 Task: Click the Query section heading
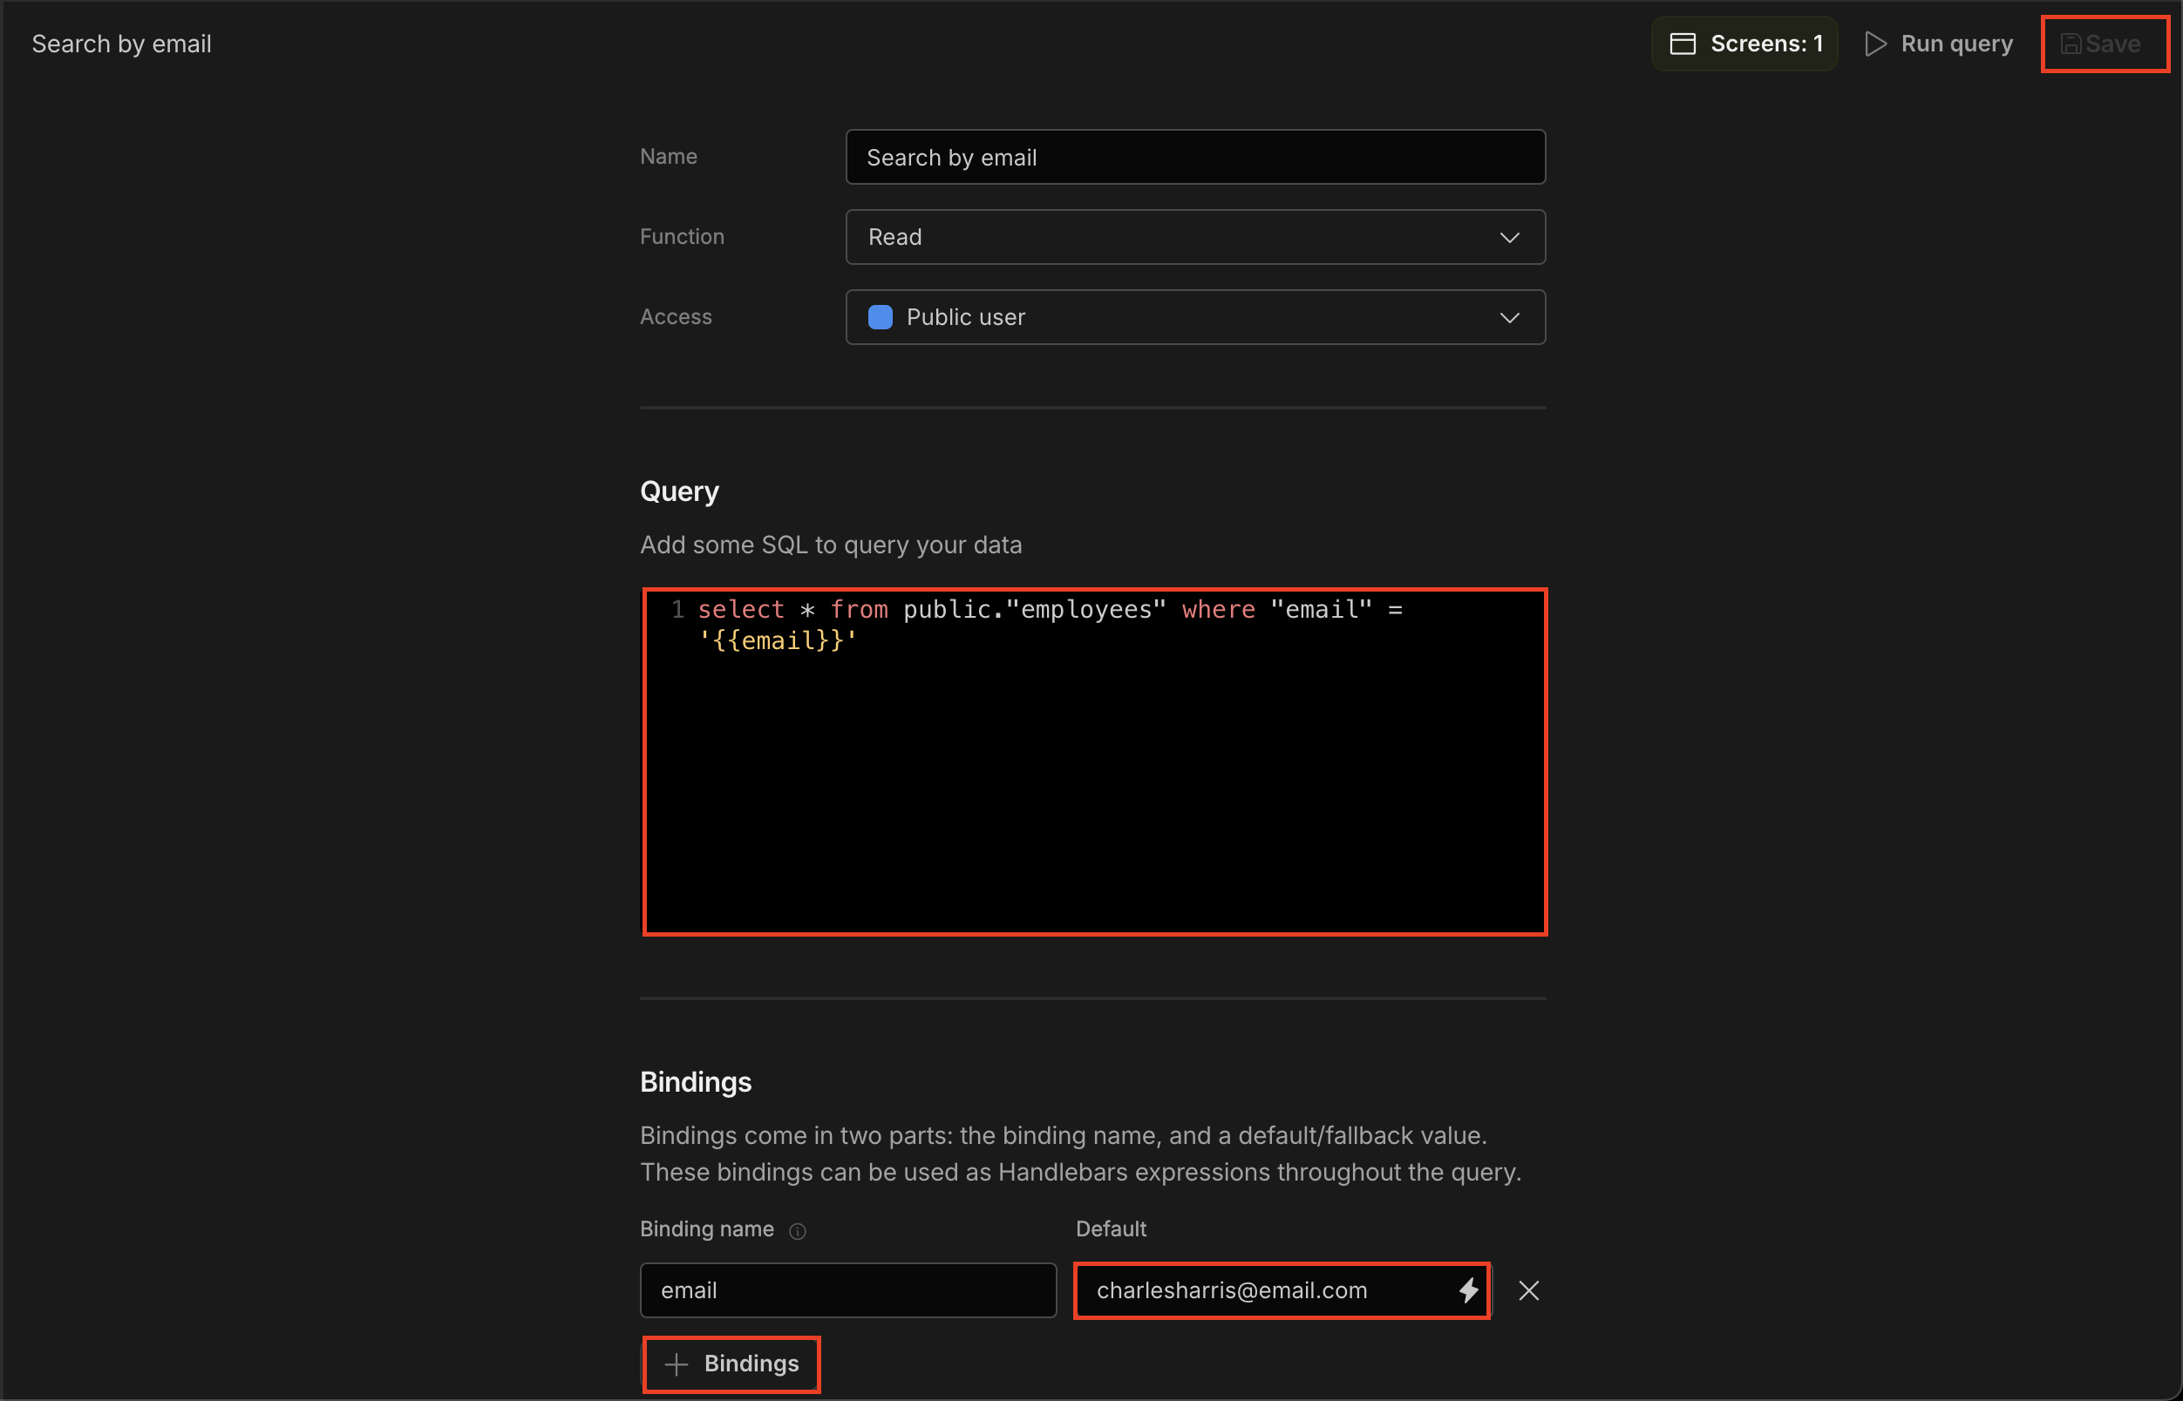pos(679,491)
